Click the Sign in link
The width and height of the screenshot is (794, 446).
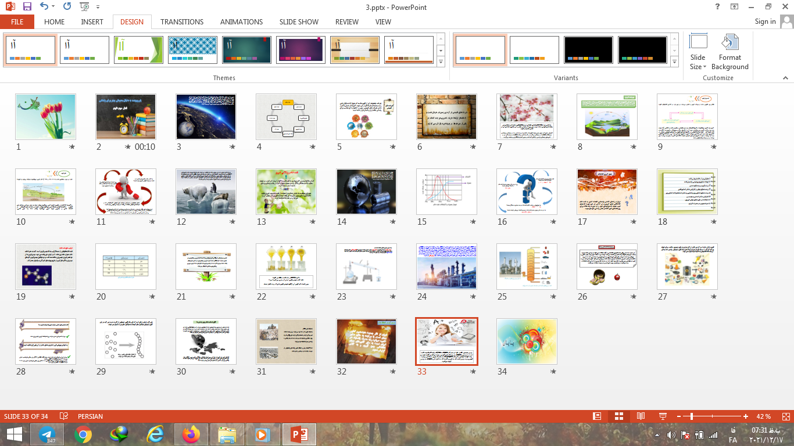coord(765,21)
